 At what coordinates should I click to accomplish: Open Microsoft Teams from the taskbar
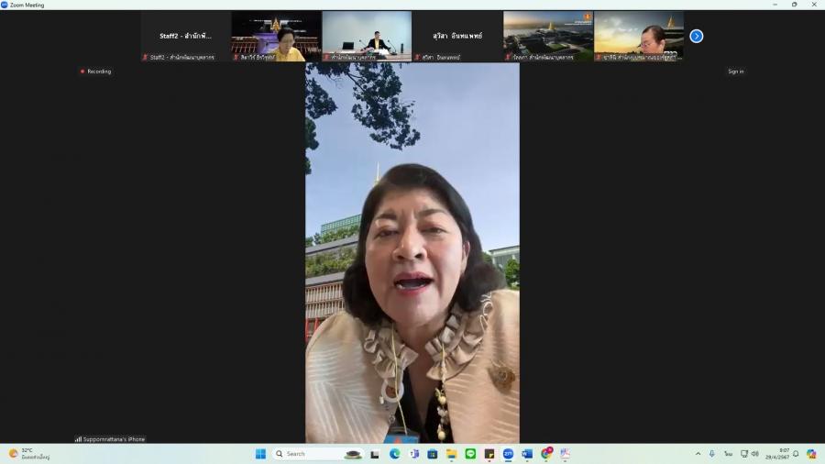(x=413, y=454)
